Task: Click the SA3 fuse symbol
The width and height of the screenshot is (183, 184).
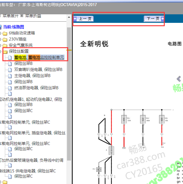Action: pos(162,119)
